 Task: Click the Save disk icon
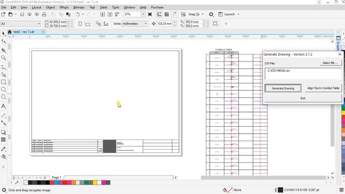[22, 15]
